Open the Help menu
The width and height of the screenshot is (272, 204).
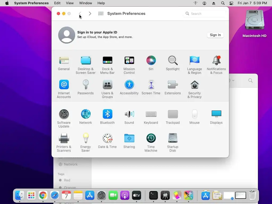pos(101,3)
